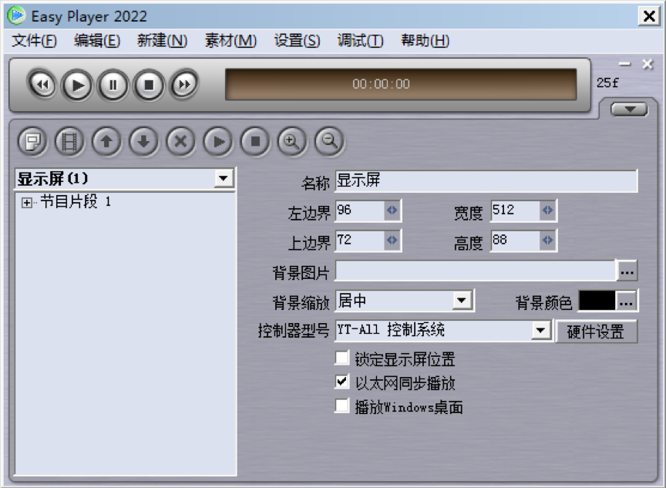Delete item with the X toolbar icon
The height and width of the screenshot is (488, 666).
coord(181,141)
